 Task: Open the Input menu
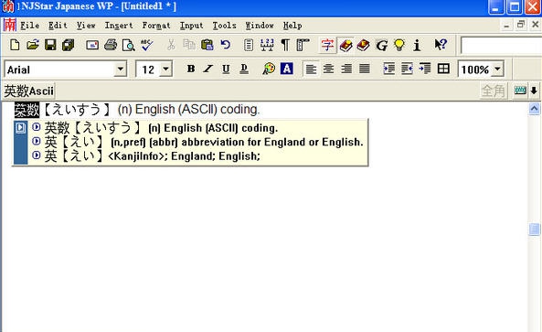pos(191,26)
